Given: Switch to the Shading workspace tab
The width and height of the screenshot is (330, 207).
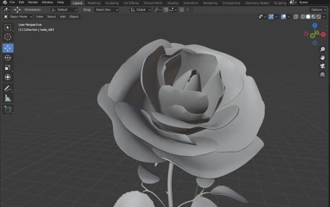Looking at the screenshot, I should point(173,3).
